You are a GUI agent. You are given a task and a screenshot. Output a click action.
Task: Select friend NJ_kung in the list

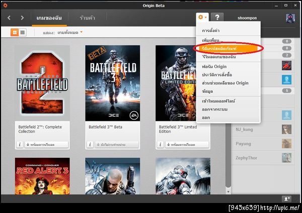tap(263, 130)
